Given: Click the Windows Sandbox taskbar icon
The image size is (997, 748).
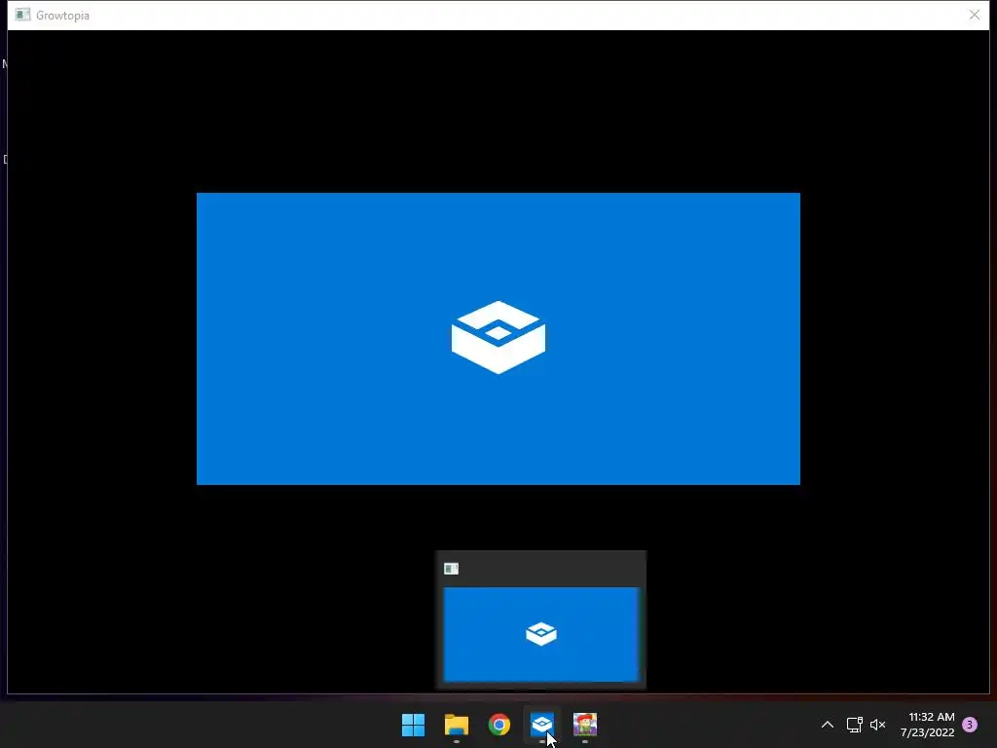Looking at the screenshot, I should click(541, 725).
